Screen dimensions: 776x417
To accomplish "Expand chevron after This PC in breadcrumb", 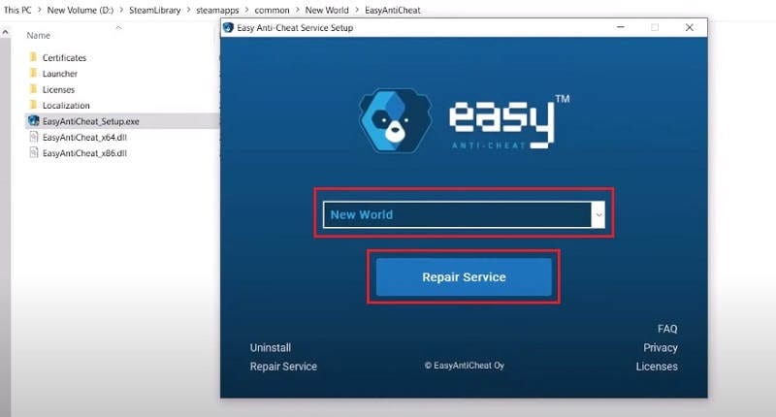I will 40,10.
